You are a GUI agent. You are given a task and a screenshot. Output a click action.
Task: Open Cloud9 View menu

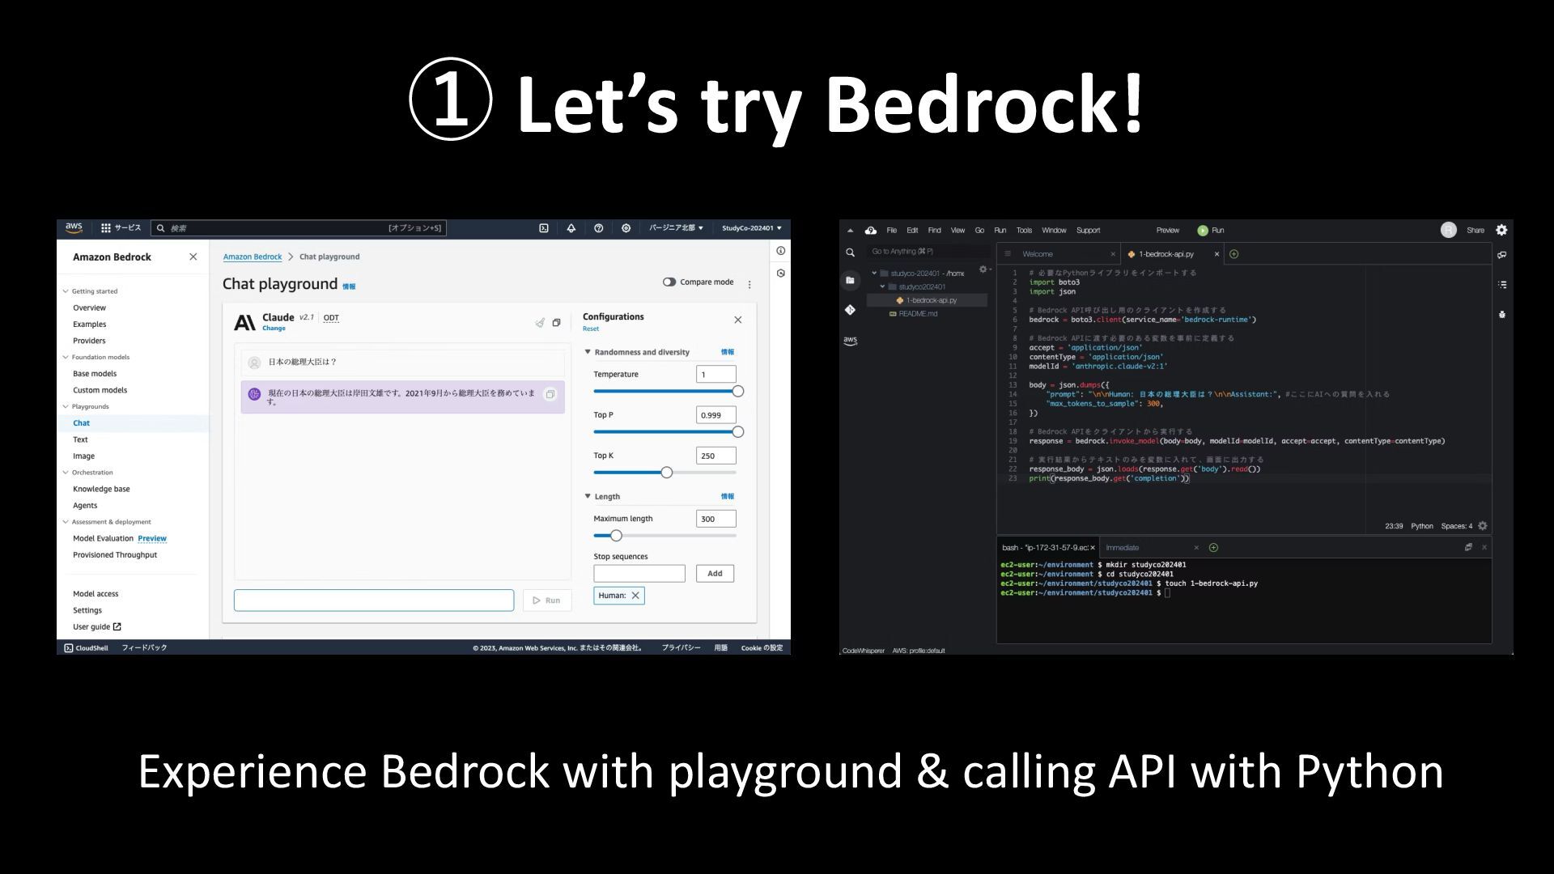957,231
